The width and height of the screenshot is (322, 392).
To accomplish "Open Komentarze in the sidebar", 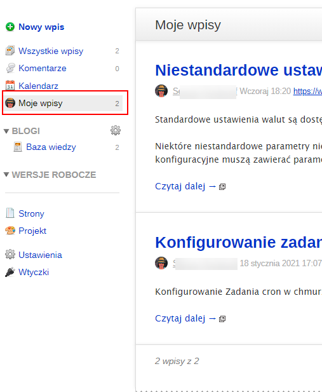I will click(x=43, y=68).
